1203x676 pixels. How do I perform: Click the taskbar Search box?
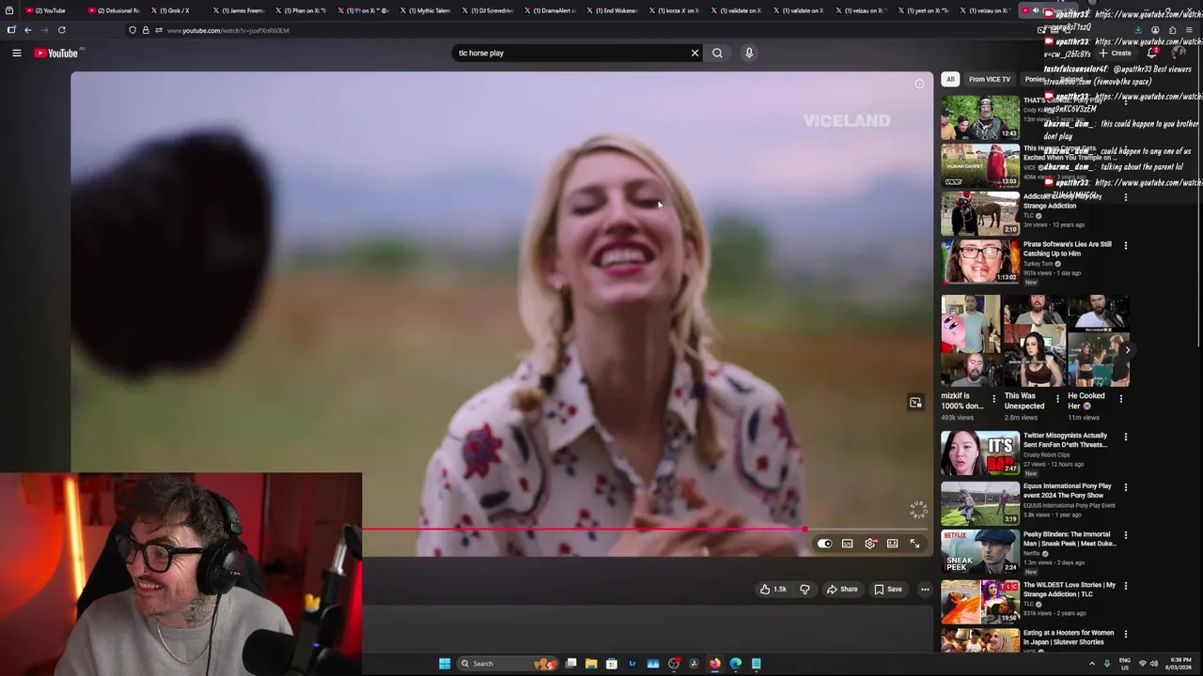tap(507, 664)
